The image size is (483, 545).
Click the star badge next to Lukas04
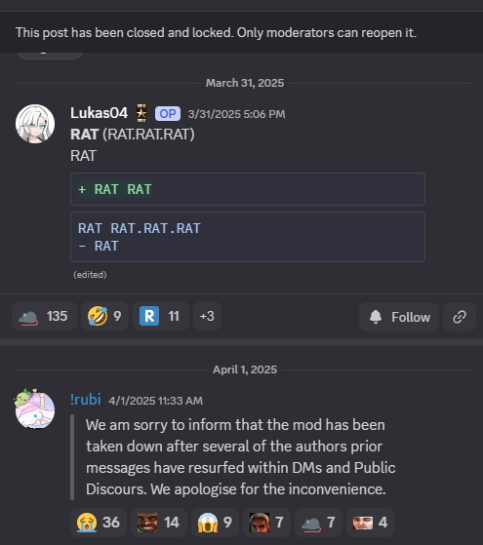coord(141,113)
